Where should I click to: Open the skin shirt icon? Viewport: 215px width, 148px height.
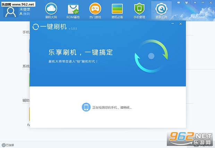[187, 3]
